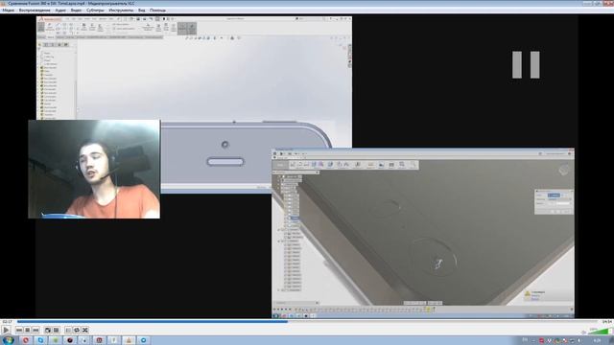Mute audio via speaker icon
Viewport: 614px width, 345px height.
pos(584,332)
